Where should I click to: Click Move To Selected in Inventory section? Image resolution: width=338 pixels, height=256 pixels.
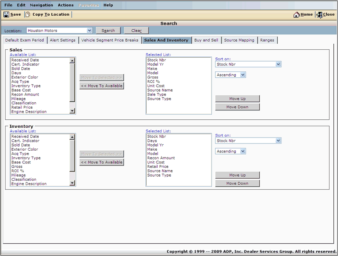(x=102, y=154)
